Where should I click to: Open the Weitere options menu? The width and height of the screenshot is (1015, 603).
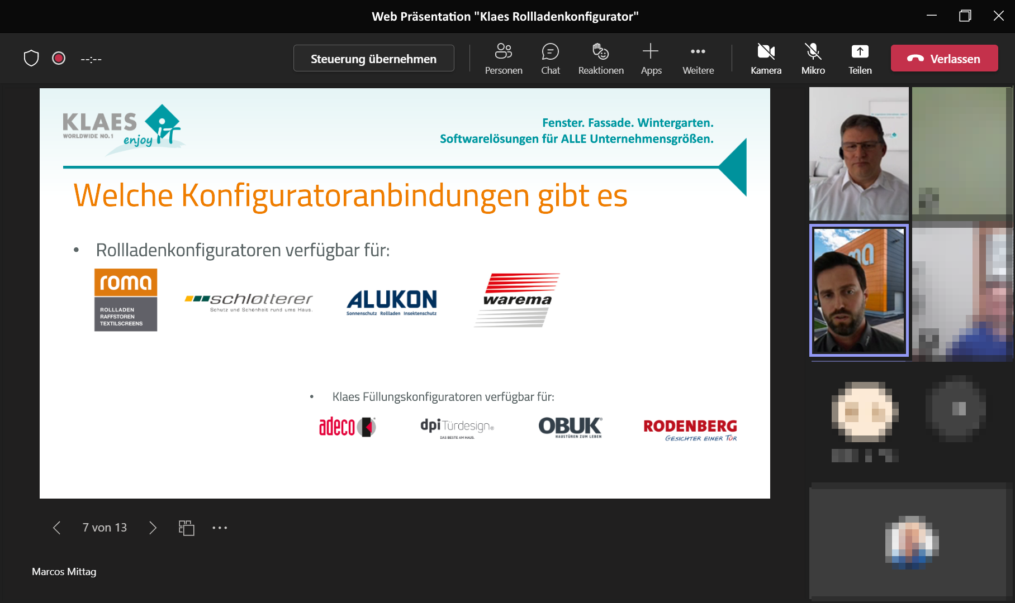tap(698, 59)
